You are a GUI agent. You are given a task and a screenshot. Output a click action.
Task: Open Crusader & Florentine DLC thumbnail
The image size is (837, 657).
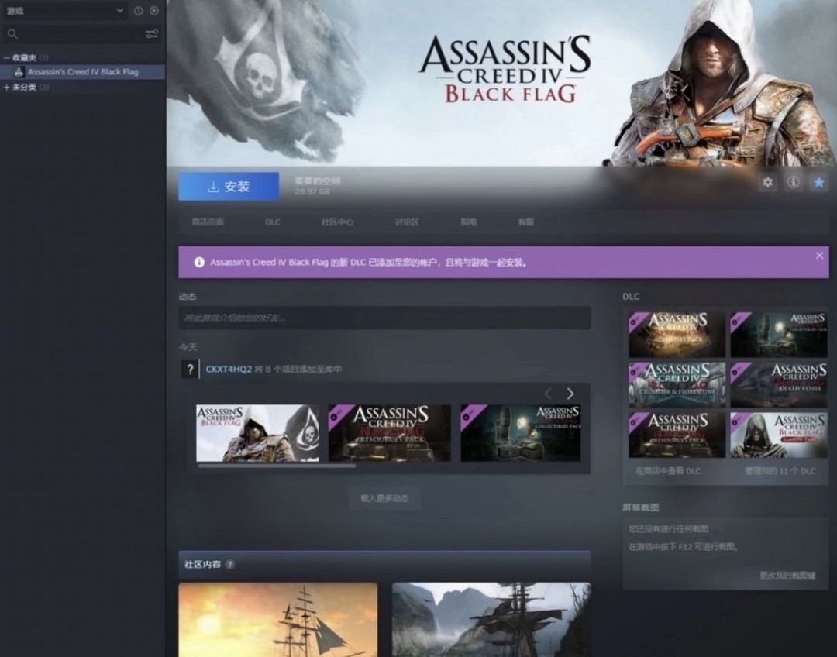tap(677, 385)
